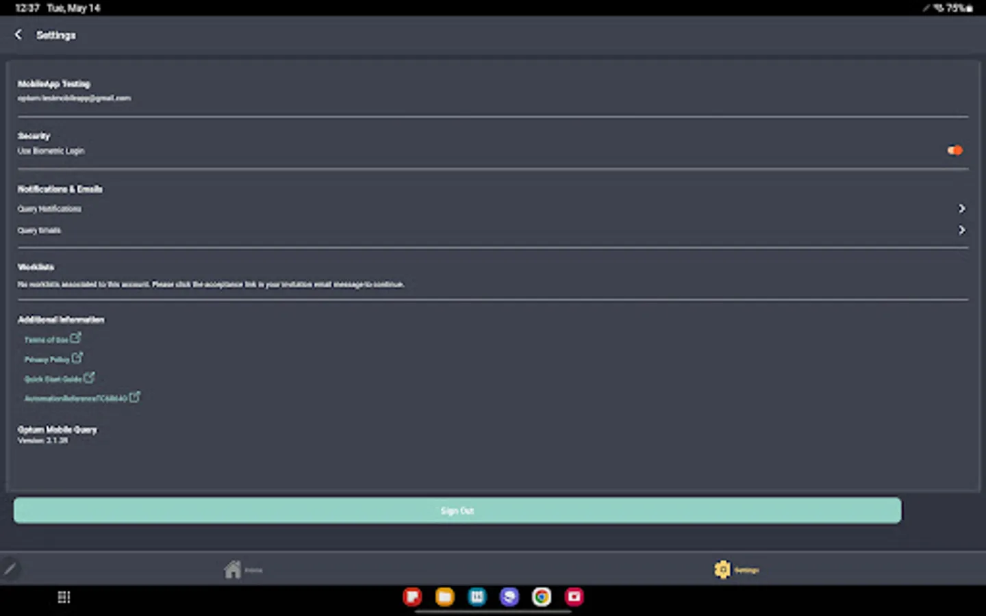Open the Privacy Policy link

[x=53, y=359]
